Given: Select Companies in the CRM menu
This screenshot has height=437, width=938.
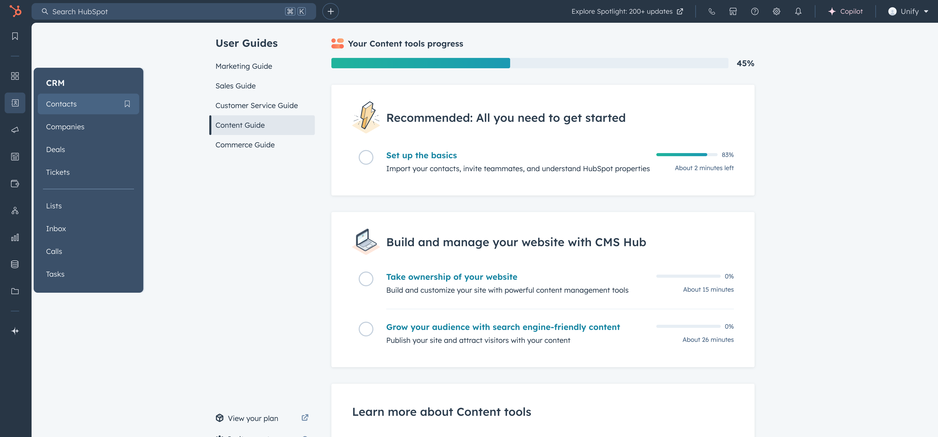Looking at the screenshot, I should [65, 127].
